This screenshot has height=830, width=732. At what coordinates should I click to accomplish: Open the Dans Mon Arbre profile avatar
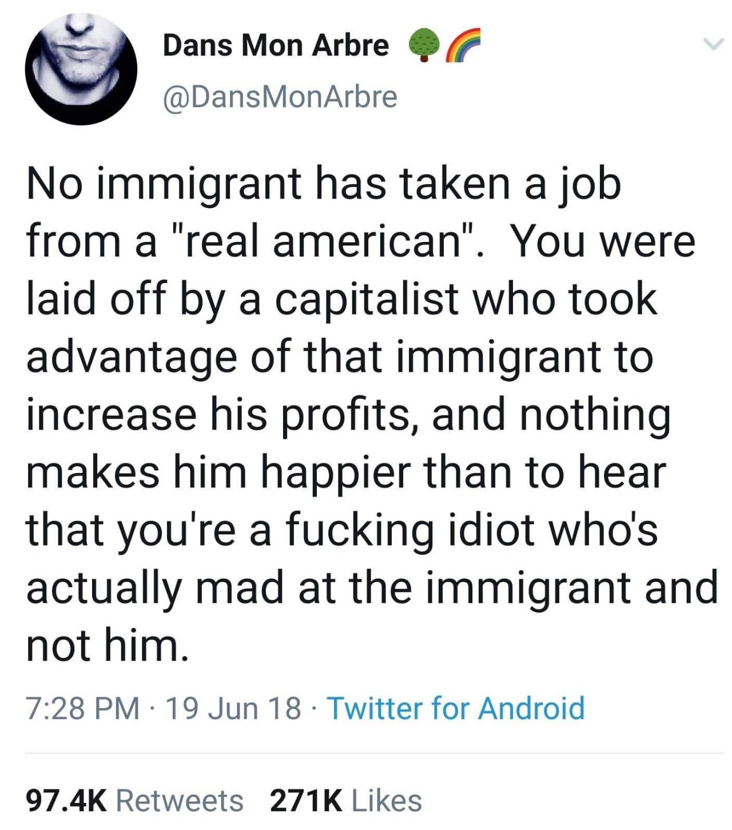81,67
